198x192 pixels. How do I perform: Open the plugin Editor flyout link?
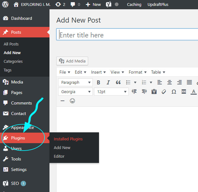pos(59,156)
